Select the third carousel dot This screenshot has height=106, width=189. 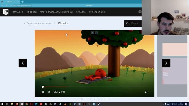click(90, 99)
